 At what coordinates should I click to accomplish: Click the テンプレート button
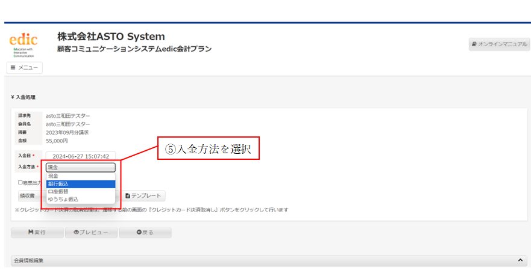tap(143, 196)
